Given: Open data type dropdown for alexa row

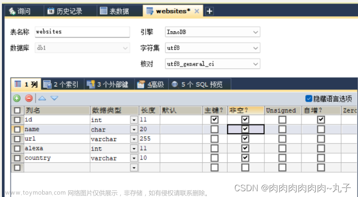Looking at the screenshot, I should point(134,148).
